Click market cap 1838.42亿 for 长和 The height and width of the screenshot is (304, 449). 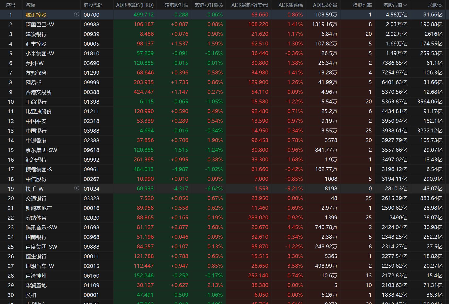coord(394,295)
